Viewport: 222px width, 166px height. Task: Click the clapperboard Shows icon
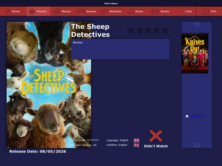[x=57, y=11]
